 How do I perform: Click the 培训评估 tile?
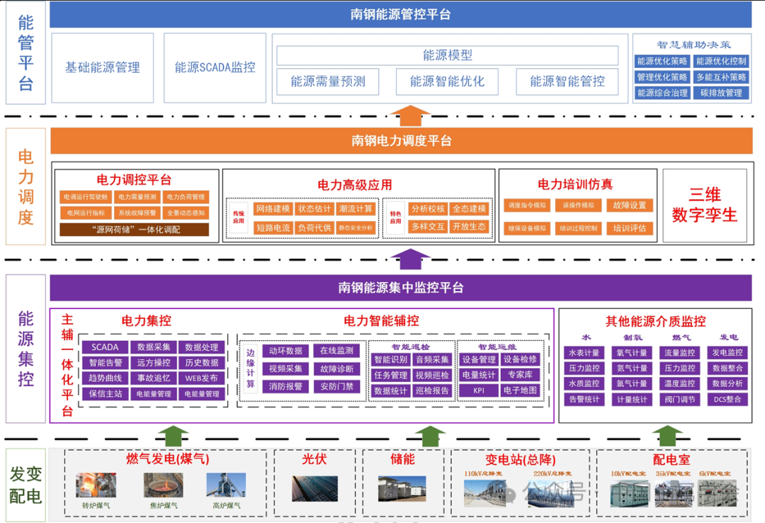[x=630, y=228]
